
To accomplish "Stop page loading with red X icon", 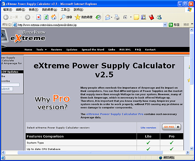I will point(39,17).
